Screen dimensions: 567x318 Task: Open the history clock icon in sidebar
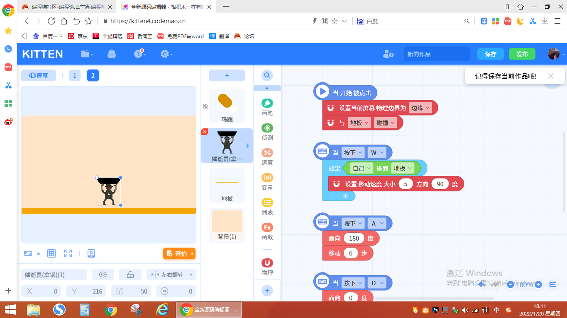coord(8,49)
